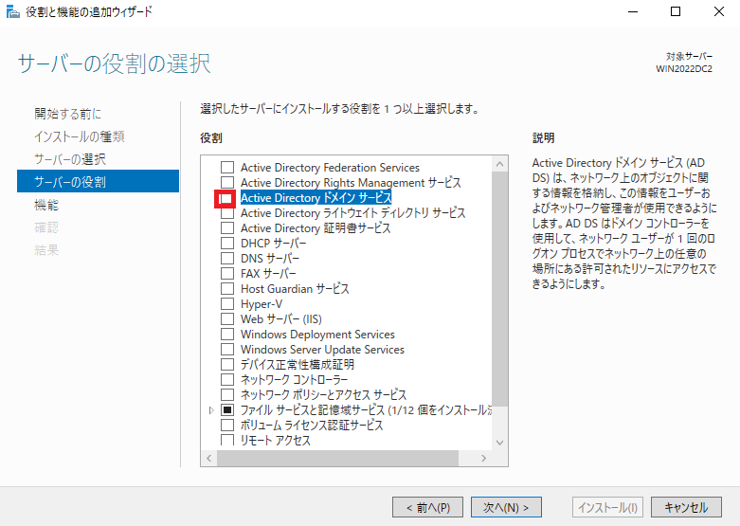Check Active Directory Federation Services checkbox
This screenshot has width=740, height=526.
227,167
